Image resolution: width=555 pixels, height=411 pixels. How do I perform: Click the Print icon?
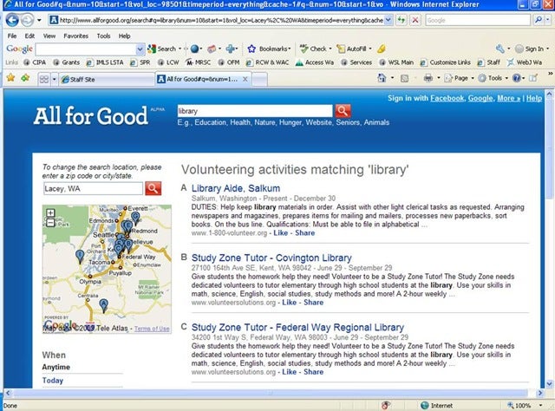pos(428,78)
